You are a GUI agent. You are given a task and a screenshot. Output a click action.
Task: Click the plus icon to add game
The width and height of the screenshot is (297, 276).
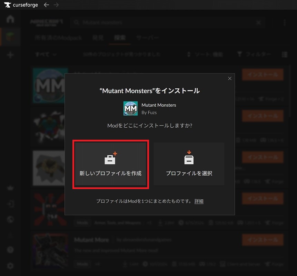click(10, 55)
